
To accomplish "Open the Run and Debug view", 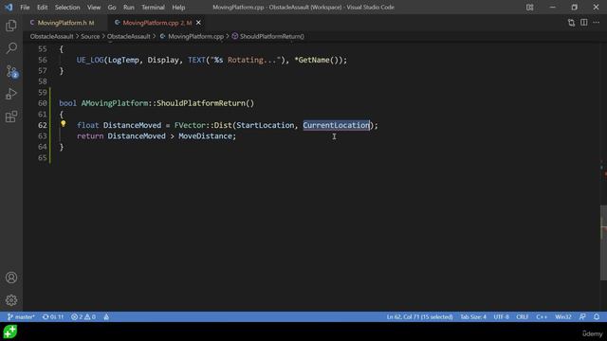I will pyautogui.click(x=11, y=94).
